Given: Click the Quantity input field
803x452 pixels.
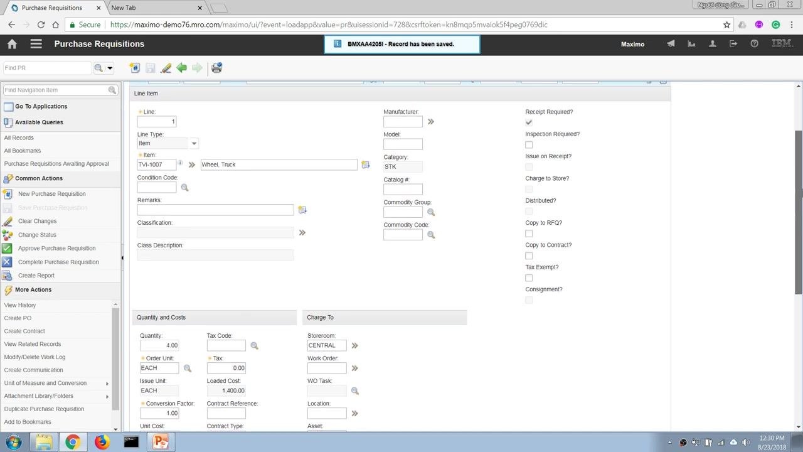Looking at the screenshot, I should [x=159, y=345].
